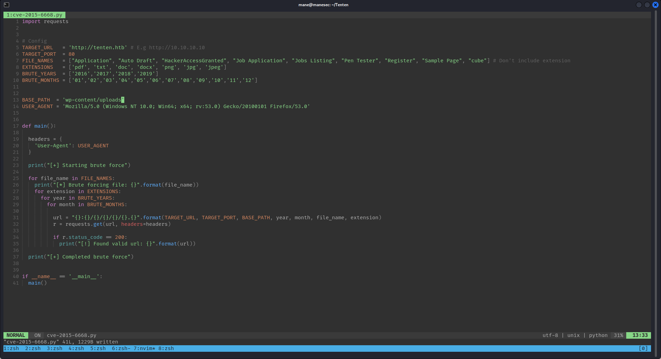This screenshot has width=661, height=359.
Task: Click the TARGET_PORT value 80
Action: point(72,54)
